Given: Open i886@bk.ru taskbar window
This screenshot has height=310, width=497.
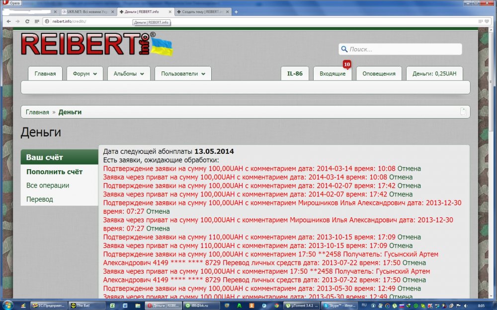Looking at the screenshot, I should point(202,306).
